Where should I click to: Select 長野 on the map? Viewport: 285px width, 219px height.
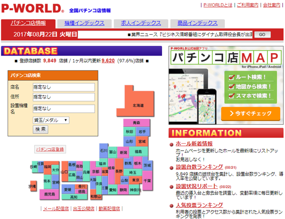pyautogui.click(x=119, y=171)
